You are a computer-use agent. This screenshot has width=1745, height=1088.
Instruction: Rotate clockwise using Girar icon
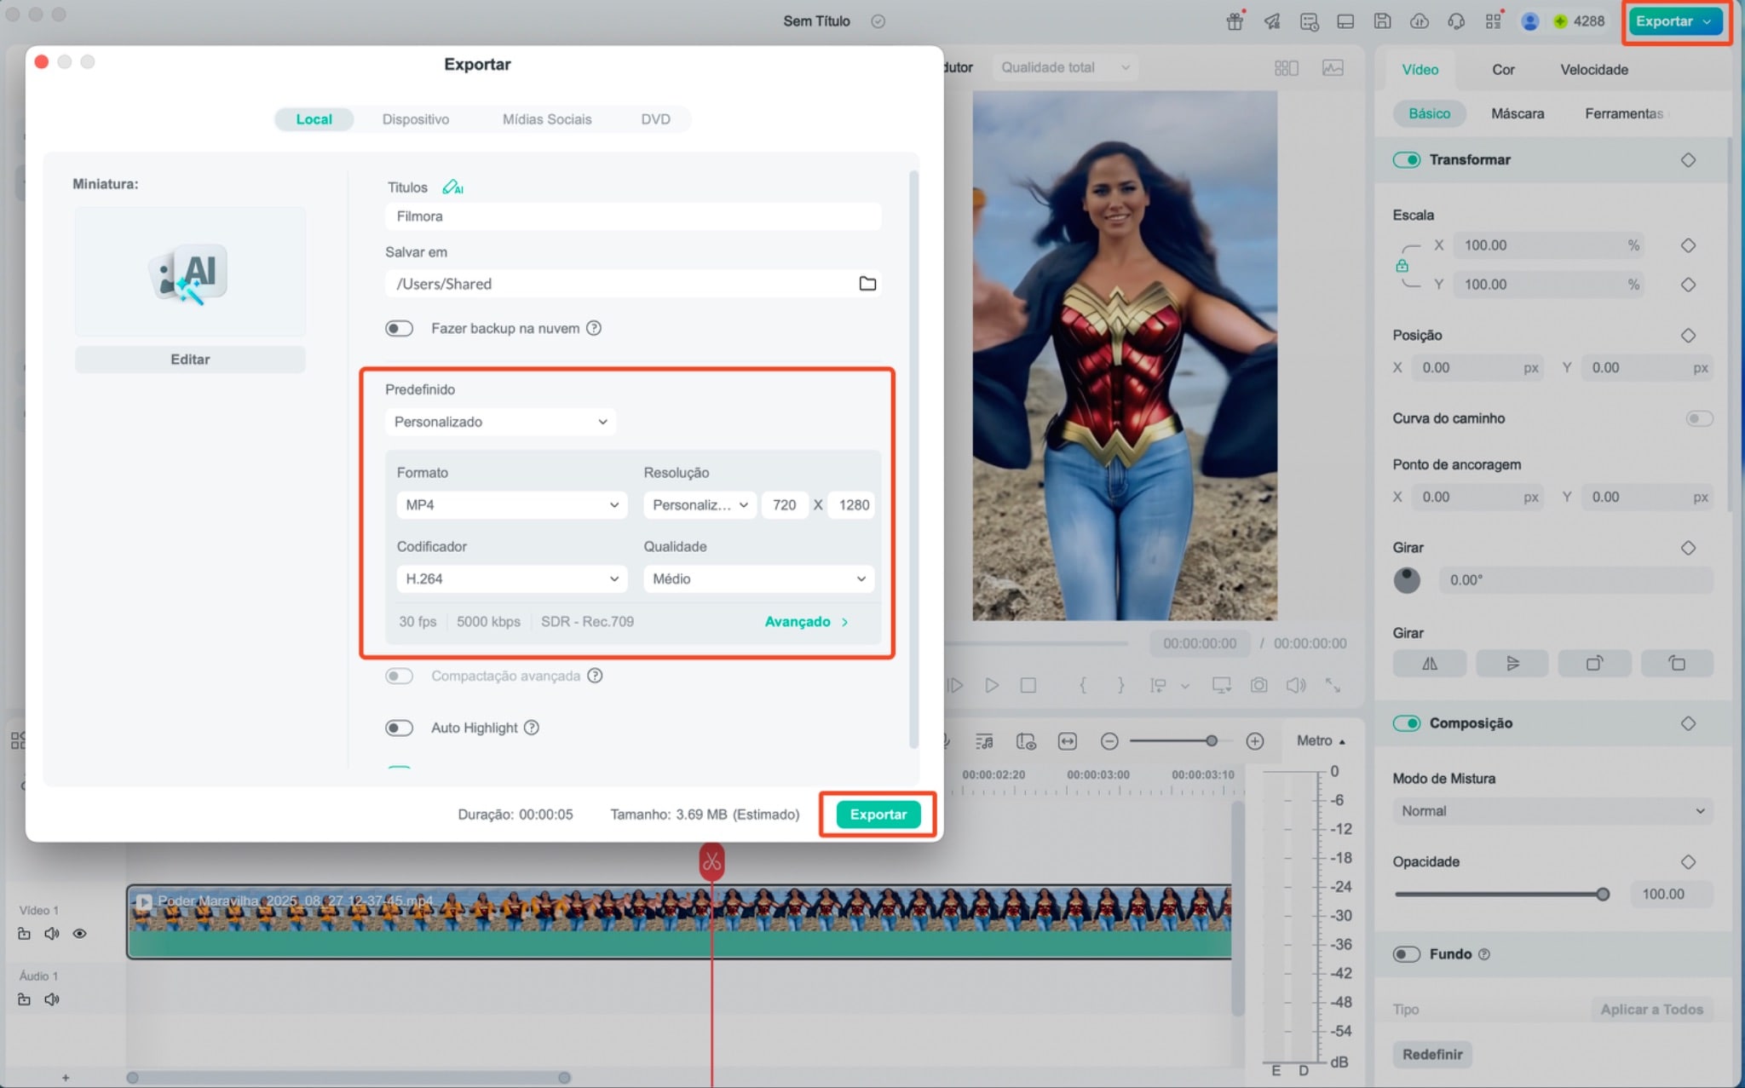tap(1594, 663)
